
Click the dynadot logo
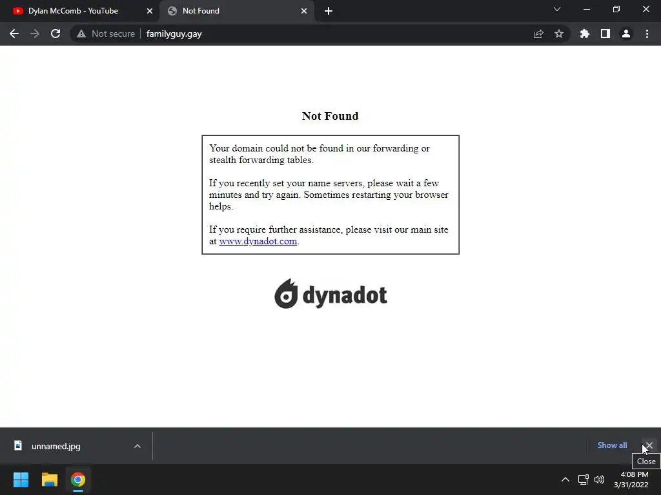pyautogui.click(x=330, y=294)
